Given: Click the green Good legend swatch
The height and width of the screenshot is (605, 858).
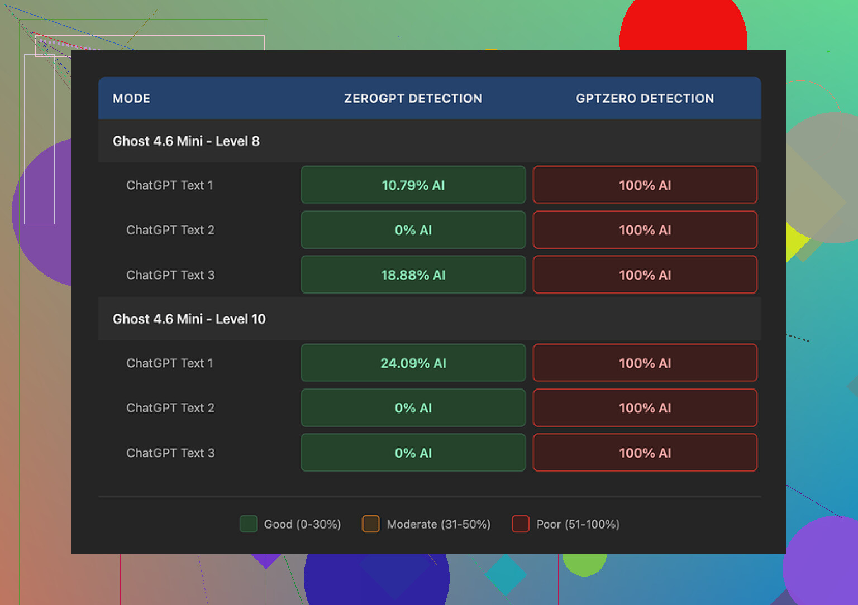Looking at the screenshot, I should tap(249, 524).
